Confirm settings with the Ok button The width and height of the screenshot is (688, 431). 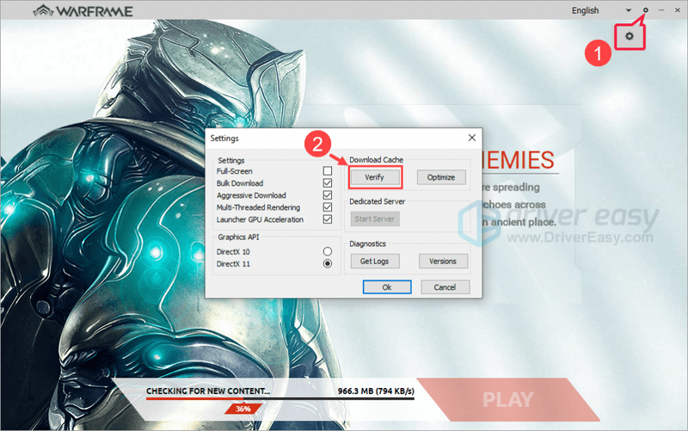pyautogui.click(x=387, y=287)
